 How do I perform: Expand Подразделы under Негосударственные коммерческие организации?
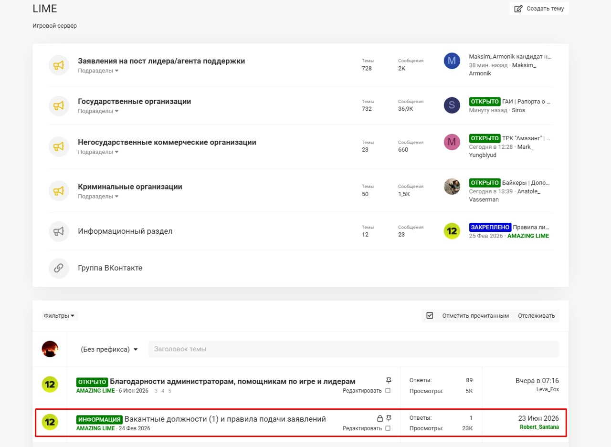point(98,152)
